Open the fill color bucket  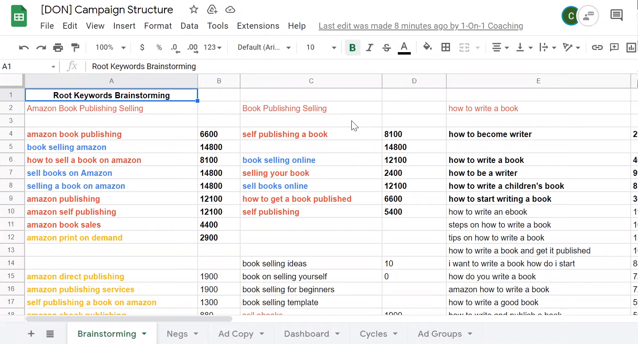point(427,47)
